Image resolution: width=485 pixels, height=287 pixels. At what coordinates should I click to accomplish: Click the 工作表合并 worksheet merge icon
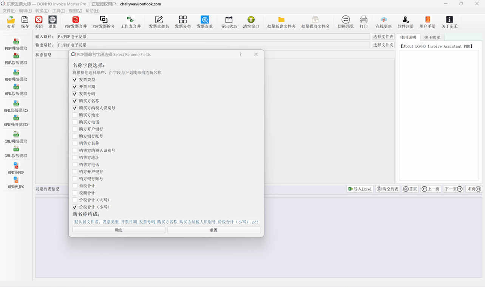131,22
